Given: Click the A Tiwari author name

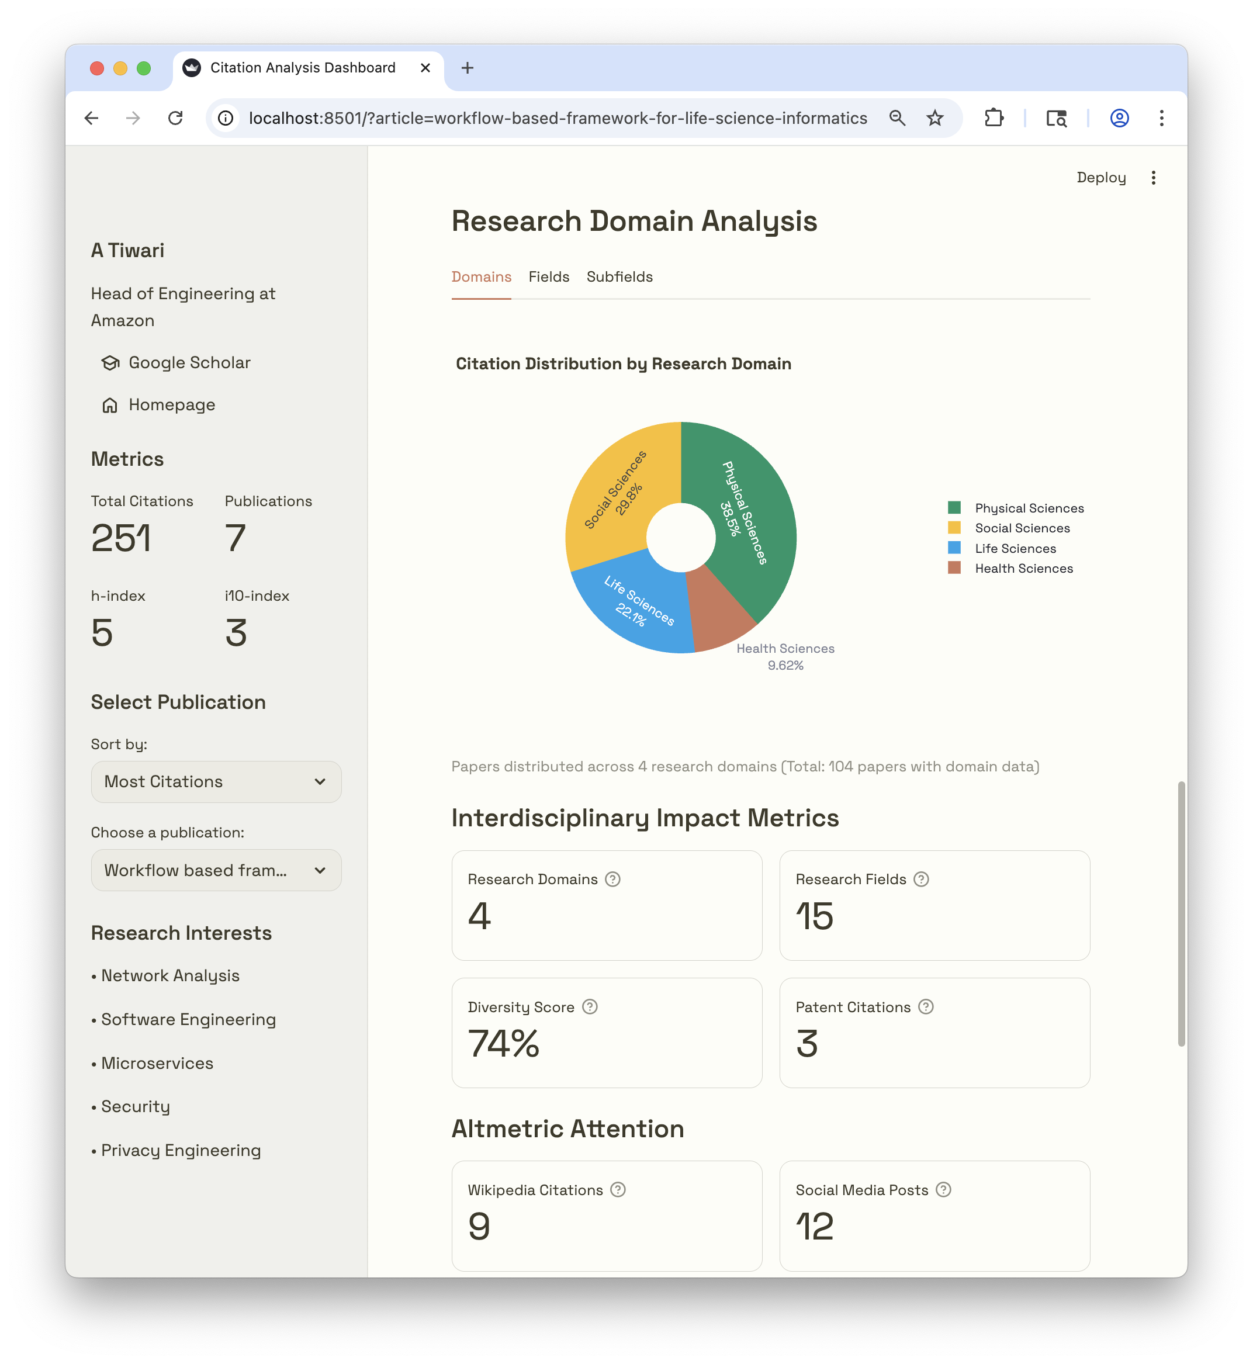Looking at the screenshot, I should click(x=127, y=250).
